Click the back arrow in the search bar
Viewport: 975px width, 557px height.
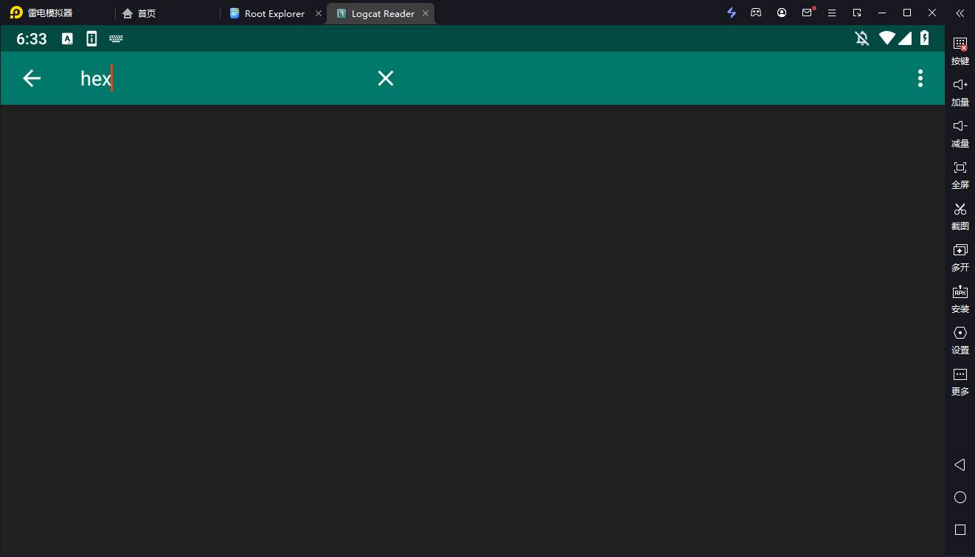click(32, 78)
